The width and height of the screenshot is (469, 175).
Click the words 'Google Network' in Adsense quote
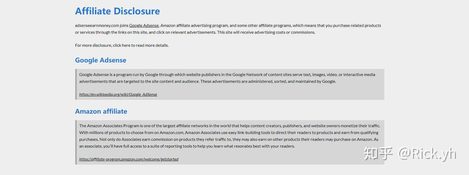click(248, 74)
